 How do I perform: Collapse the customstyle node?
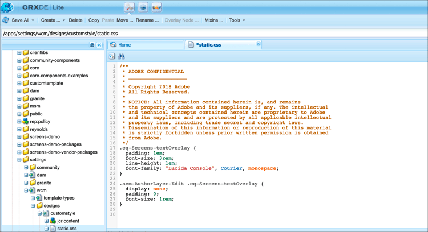tap(39, 213)
